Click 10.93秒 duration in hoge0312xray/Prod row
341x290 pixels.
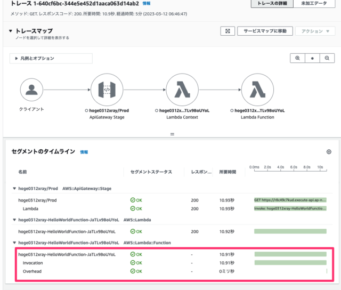pos(227,200)
